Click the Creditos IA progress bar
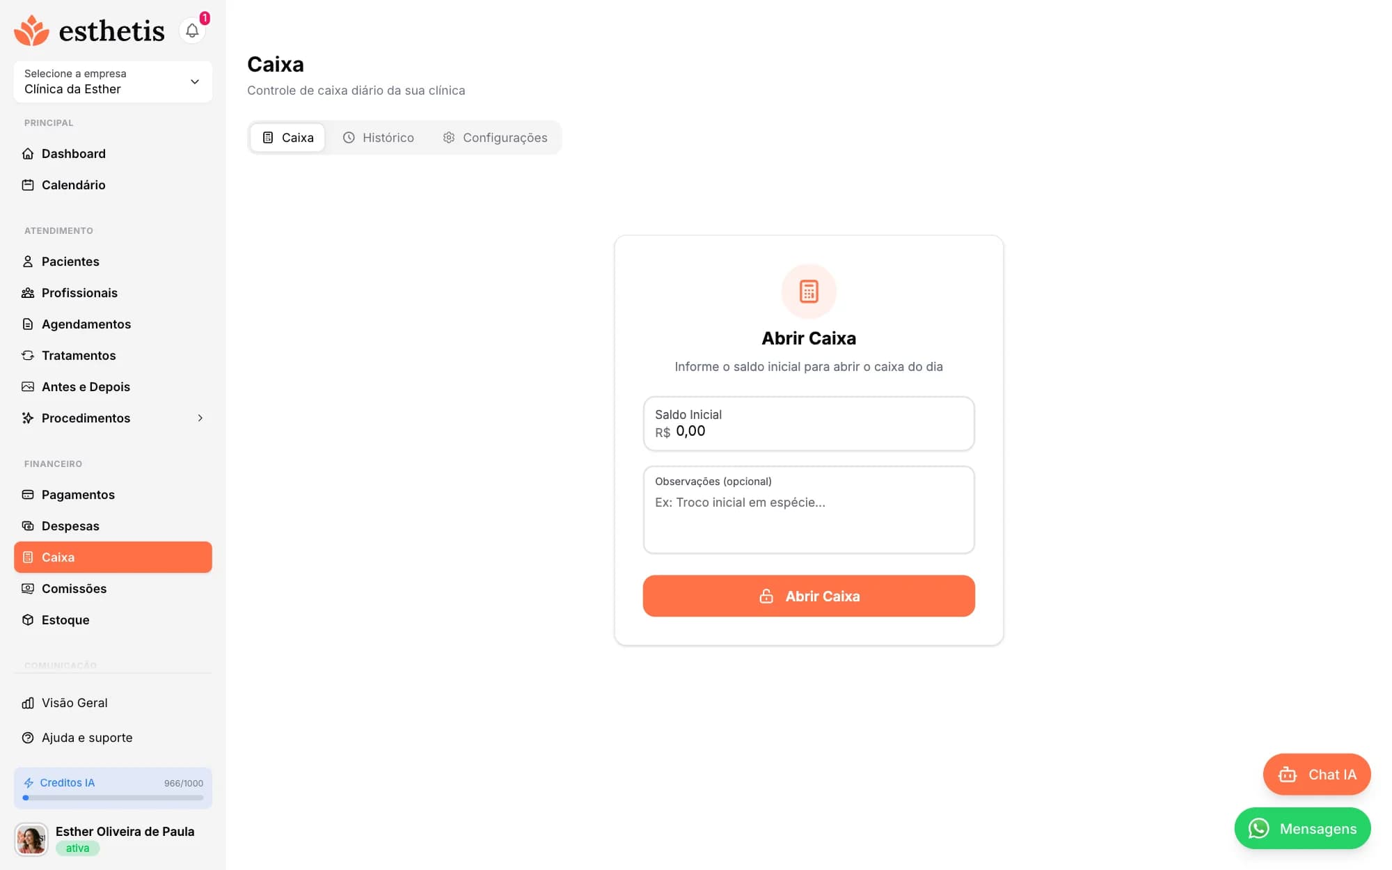1392x870 pixels. 113,798
